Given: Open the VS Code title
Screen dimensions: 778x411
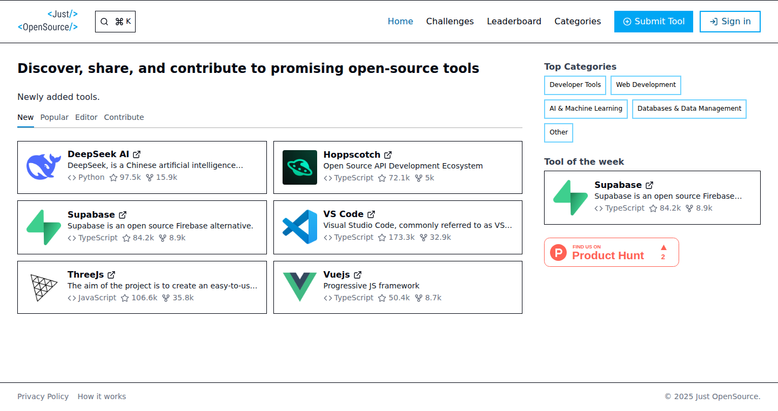Looking at the screenshot, I should point(344,214).
